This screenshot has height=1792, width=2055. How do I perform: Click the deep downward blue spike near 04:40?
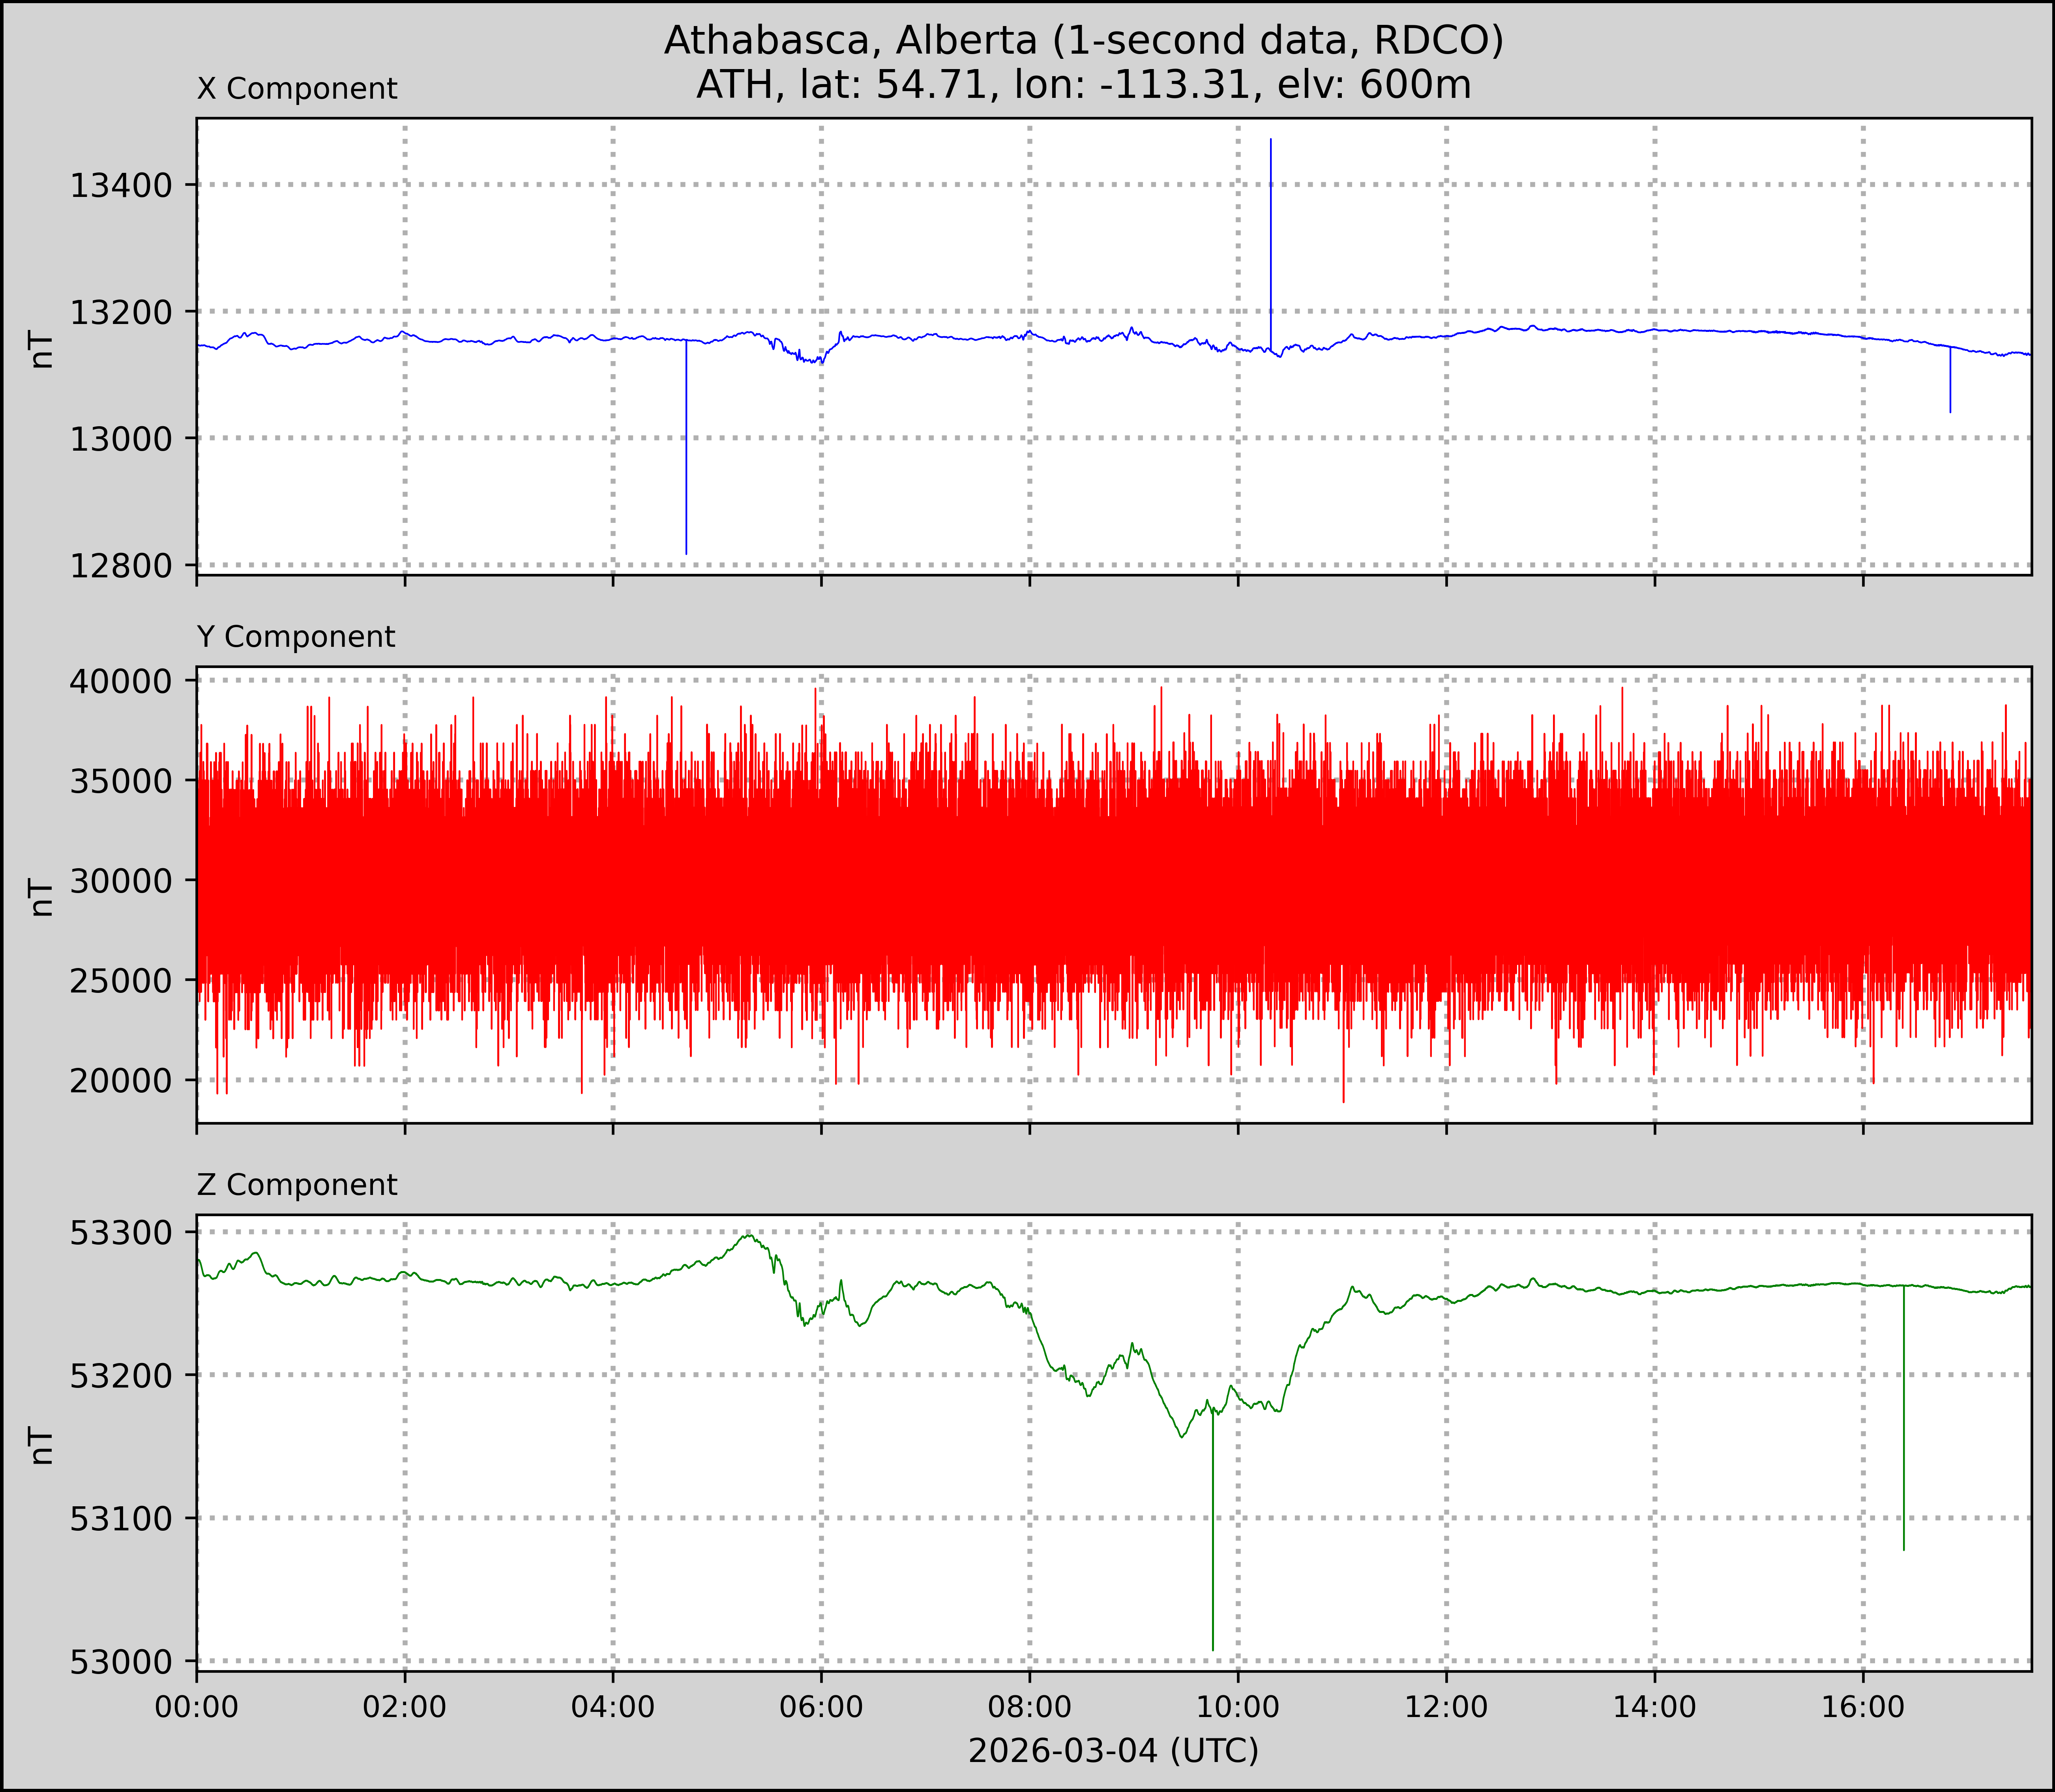[x=686, y=460]
